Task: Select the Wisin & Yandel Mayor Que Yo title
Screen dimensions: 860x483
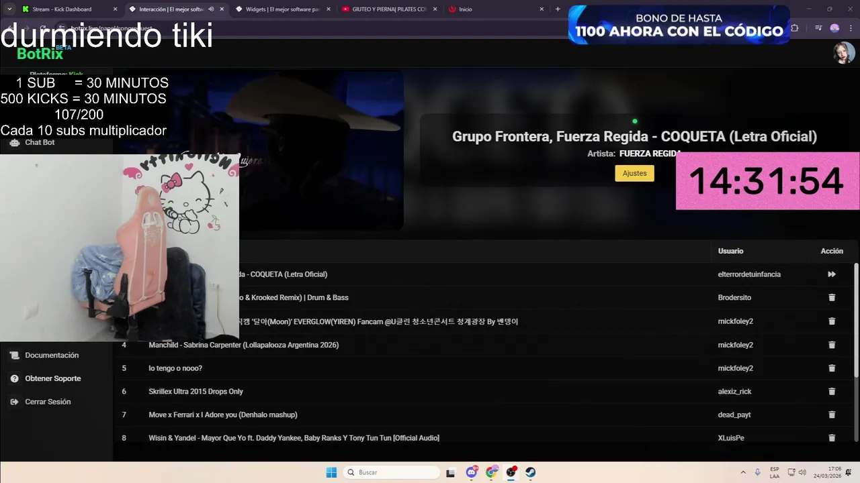Action: tap(294, 438)
